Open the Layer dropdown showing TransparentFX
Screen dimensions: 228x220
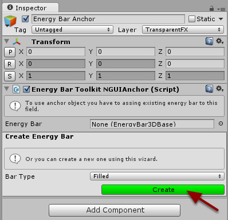click(183, 30)
